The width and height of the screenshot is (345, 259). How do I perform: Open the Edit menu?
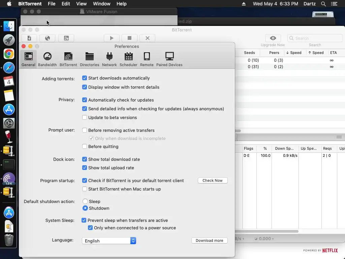pos(66,4)
